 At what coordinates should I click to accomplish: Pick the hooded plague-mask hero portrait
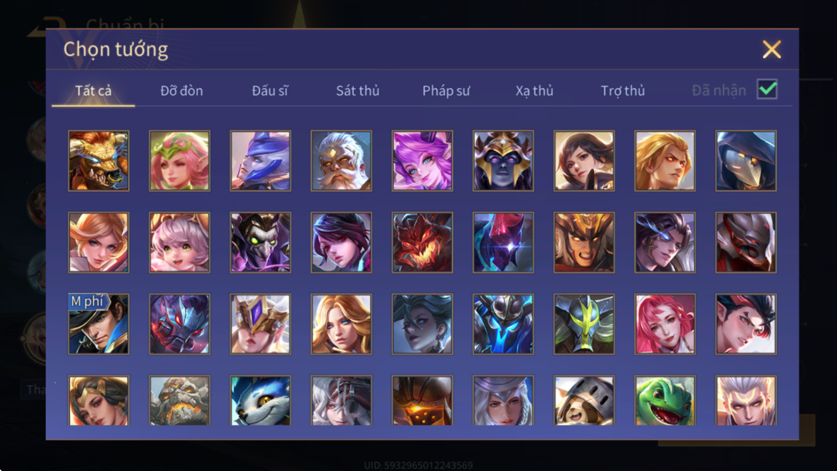coord(745,160)
